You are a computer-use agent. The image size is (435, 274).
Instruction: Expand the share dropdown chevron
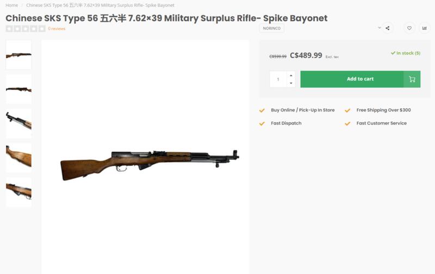click(x=380, y=28)
